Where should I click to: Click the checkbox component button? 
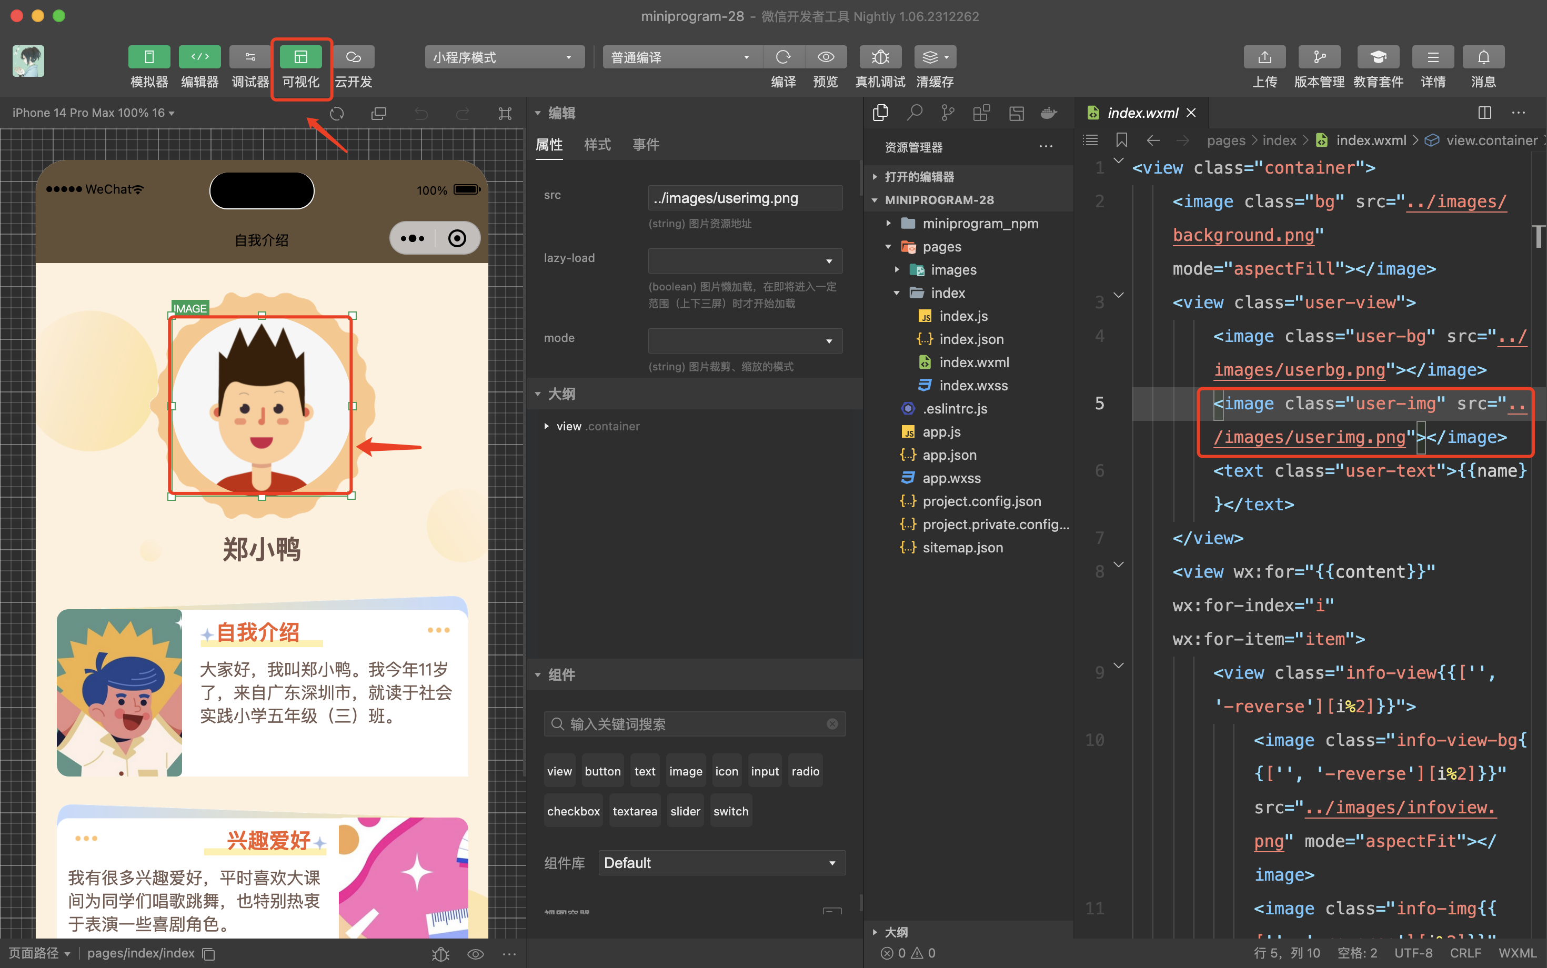click(573, 811)
